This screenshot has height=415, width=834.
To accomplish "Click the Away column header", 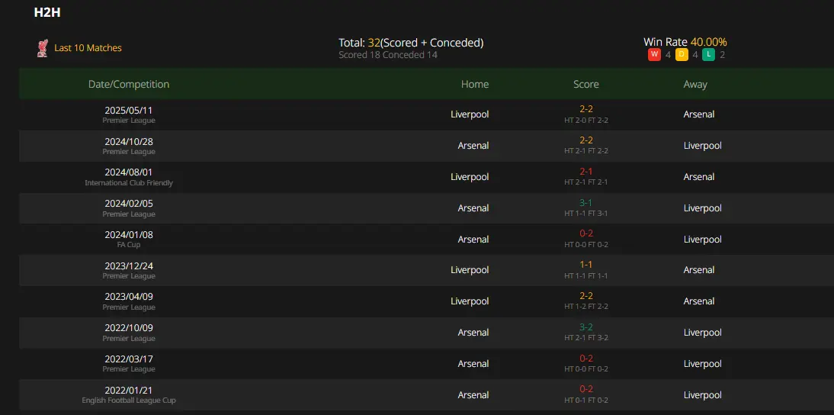I will point(695,84).
